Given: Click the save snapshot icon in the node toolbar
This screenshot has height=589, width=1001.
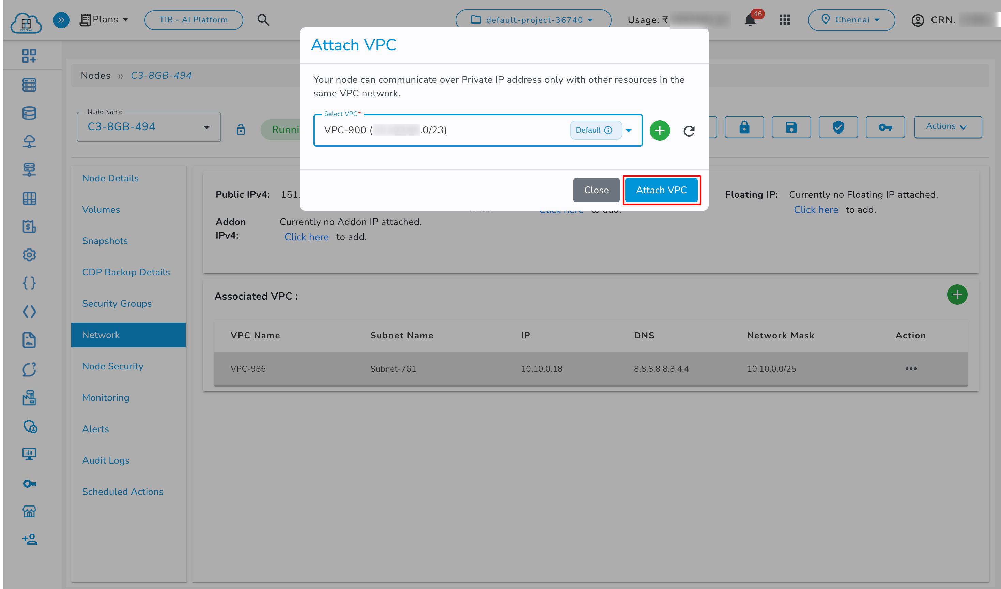Looking at the screenshot, I should [x=791, y=127].
